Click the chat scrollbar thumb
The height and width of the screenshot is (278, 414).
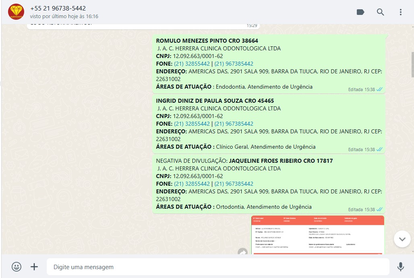[x=412, y=65]
